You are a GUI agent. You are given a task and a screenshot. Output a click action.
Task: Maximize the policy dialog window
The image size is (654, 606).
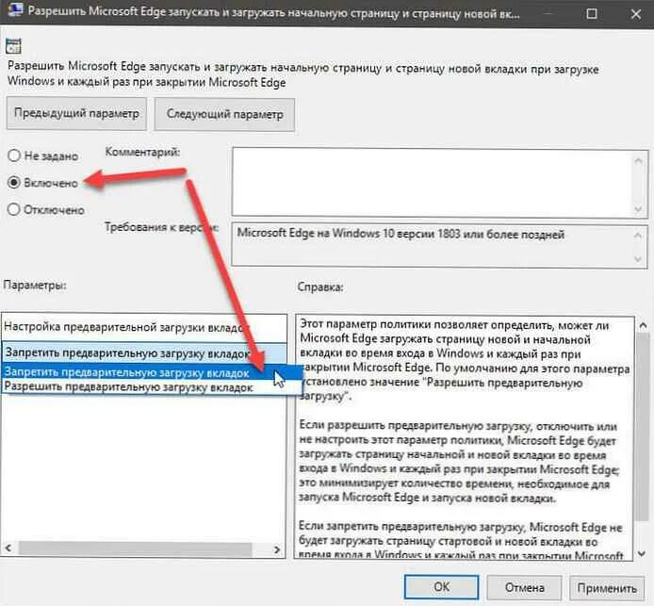[592, 14]
